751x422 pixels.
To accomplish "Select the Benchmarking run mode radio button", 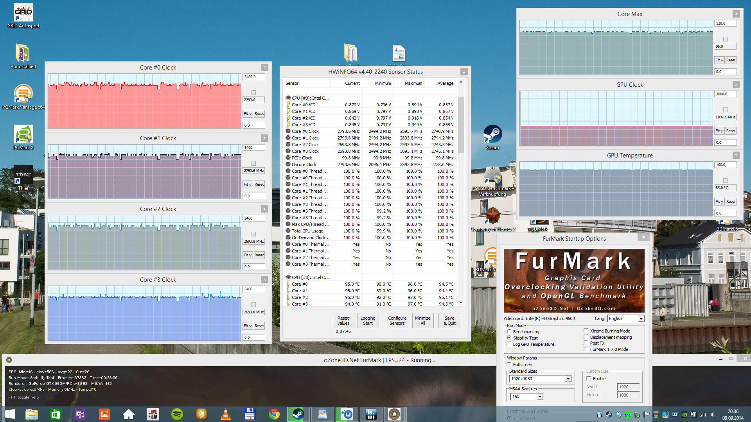I will (x=509, y=331).
